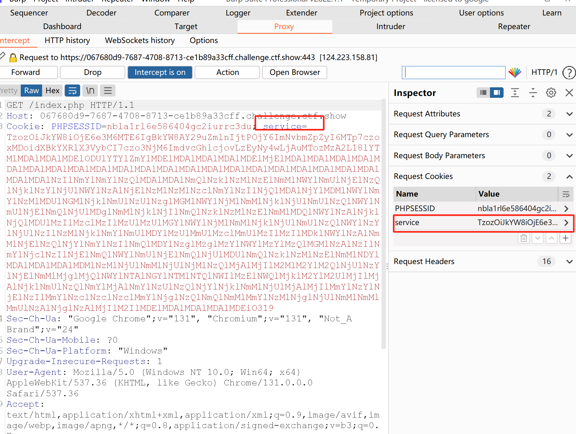
Task: Toggle the Intercept is on button
Action: (160, 72)
